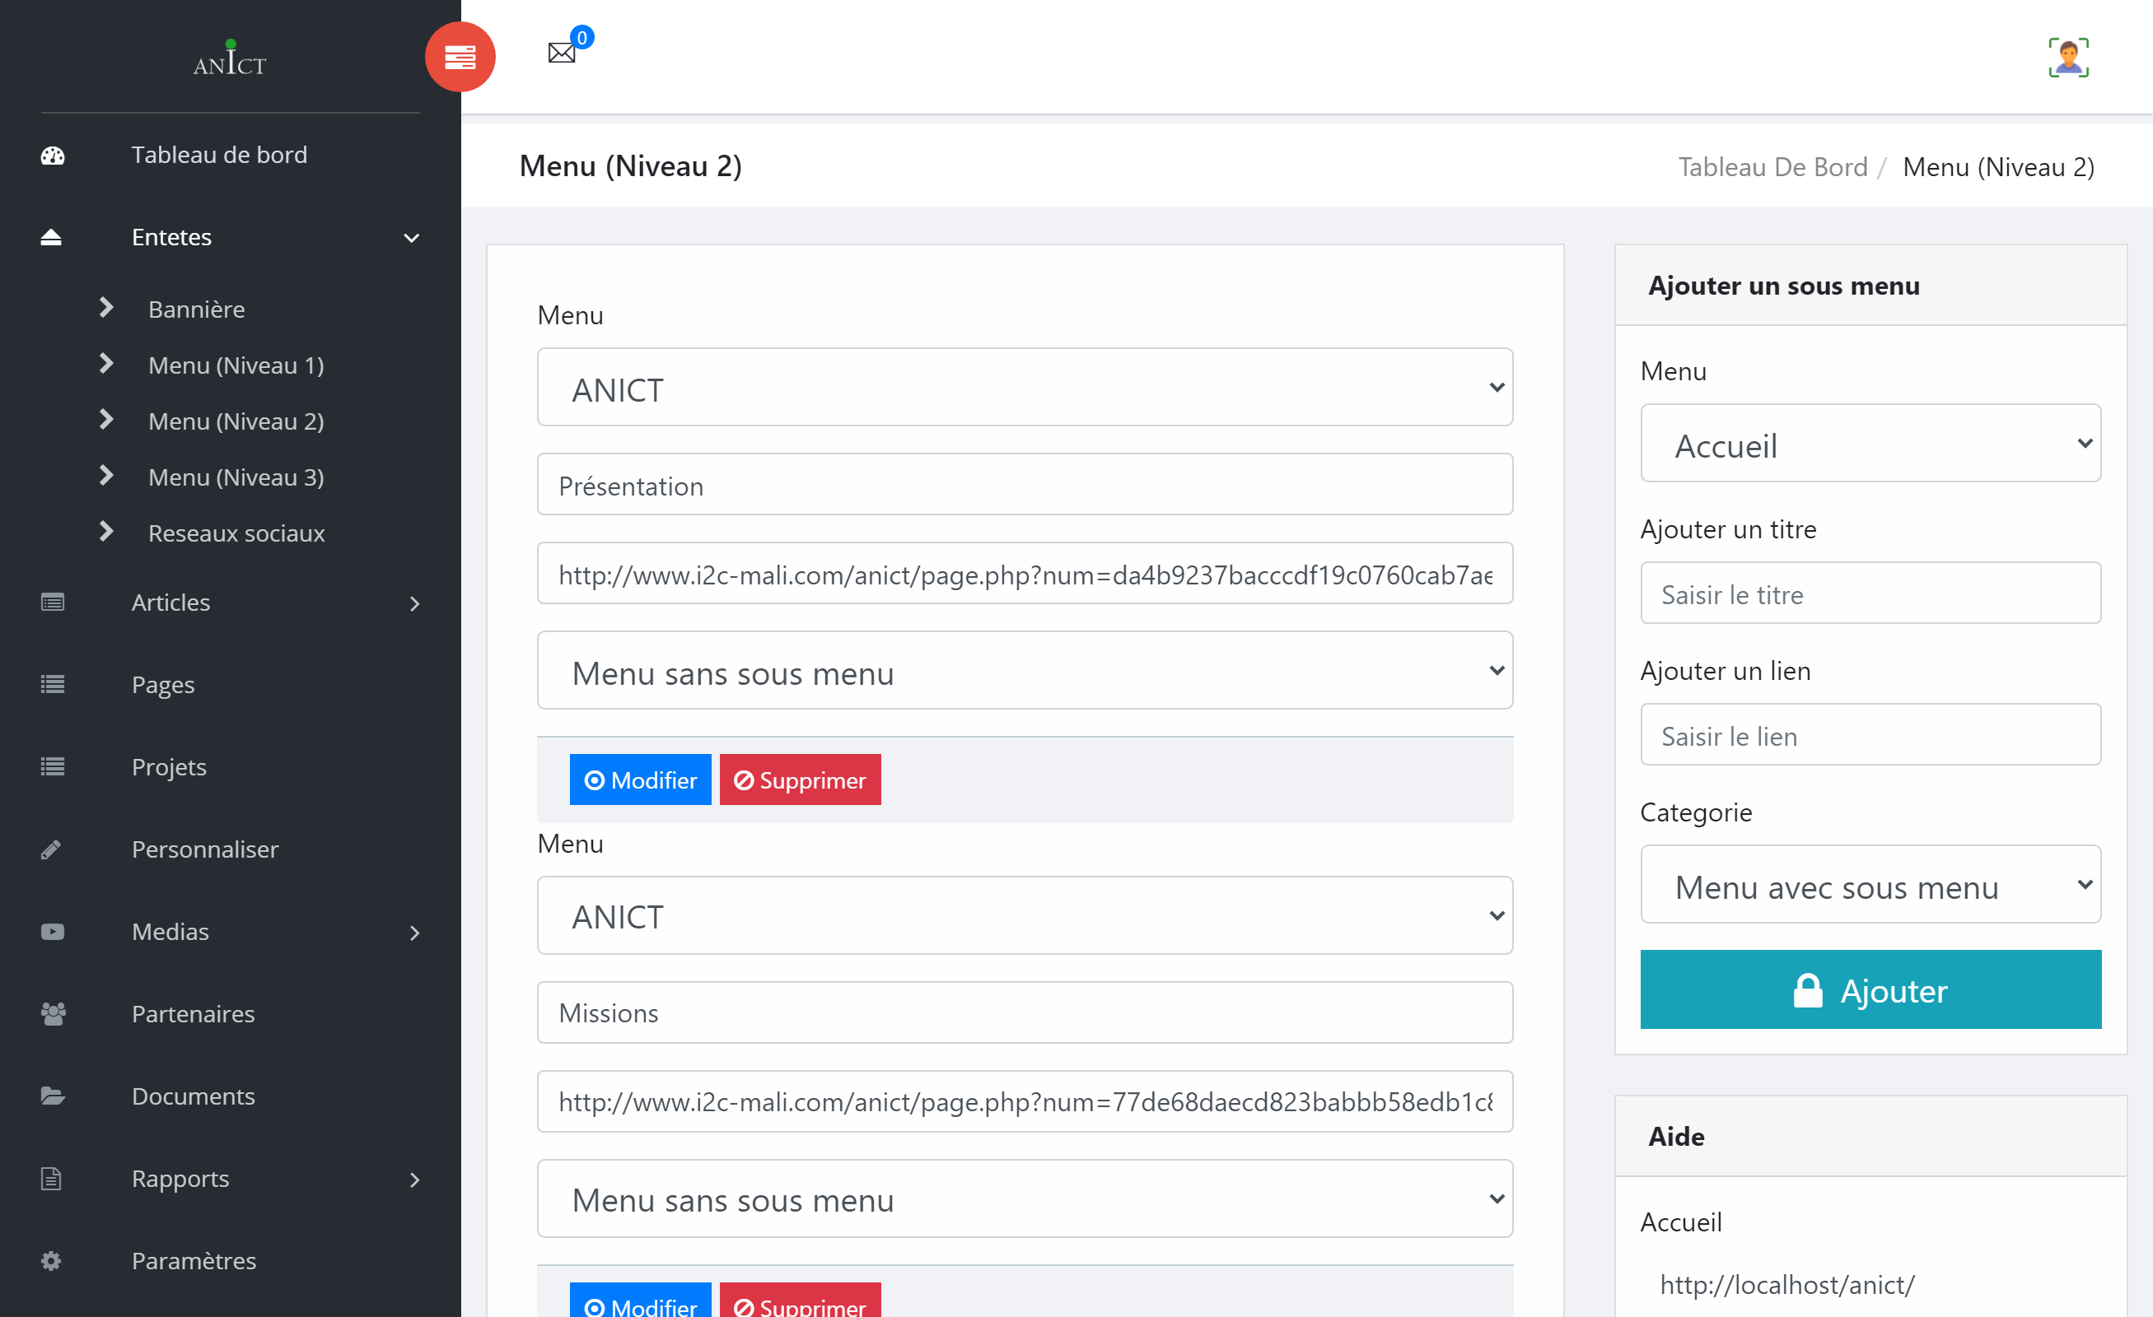
Task: Click the Personnaliser pencil icon
Action: [x=52, y=849]
